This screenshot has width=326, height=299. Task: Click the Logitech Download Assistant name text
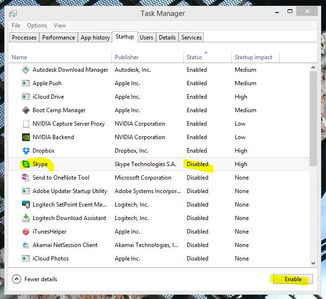click(69, 218)
